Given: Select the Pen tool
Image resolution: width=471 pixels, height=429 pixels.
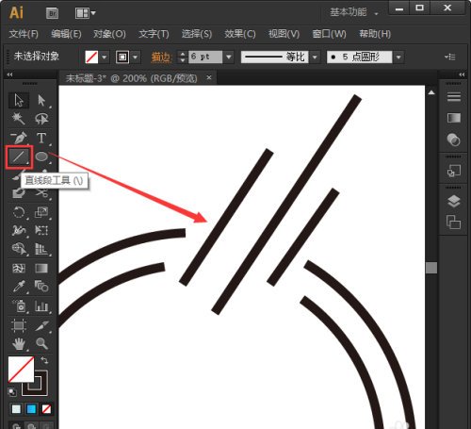Looking at the screenshot, I should [x=19, y=138].
